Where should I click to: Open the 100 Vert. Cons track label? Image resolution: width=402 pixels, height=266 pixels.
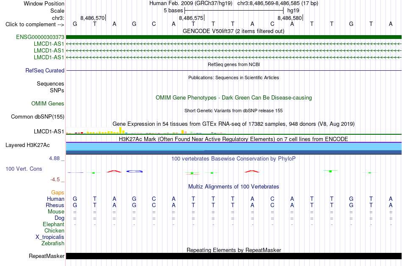(x=24, y=169)
